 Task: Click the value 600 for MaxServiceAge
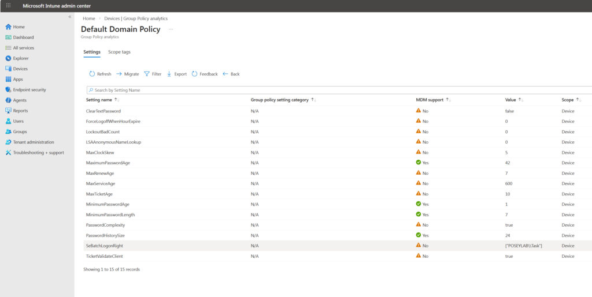[509, 184]
